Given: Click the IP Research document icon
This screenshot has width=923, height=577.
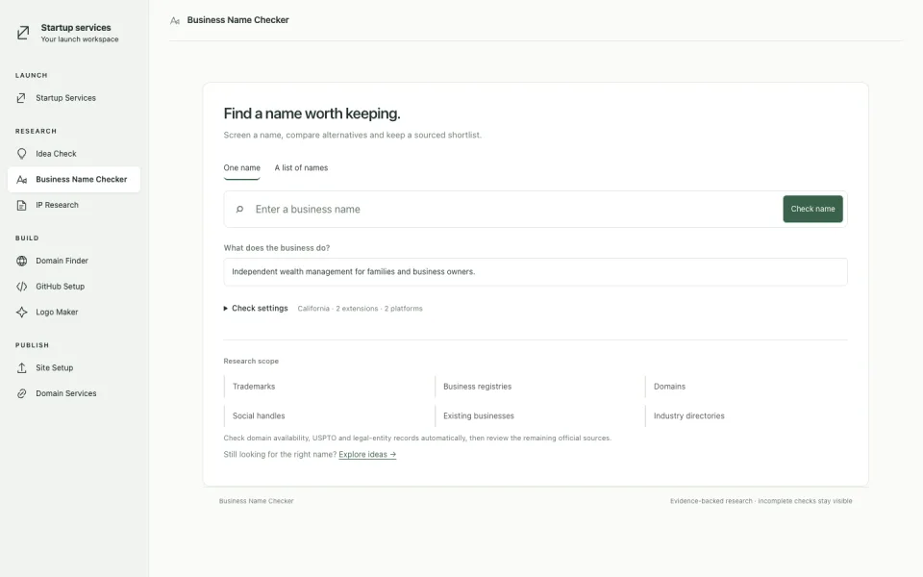Looking at the screenshot, I should (21, 205).
